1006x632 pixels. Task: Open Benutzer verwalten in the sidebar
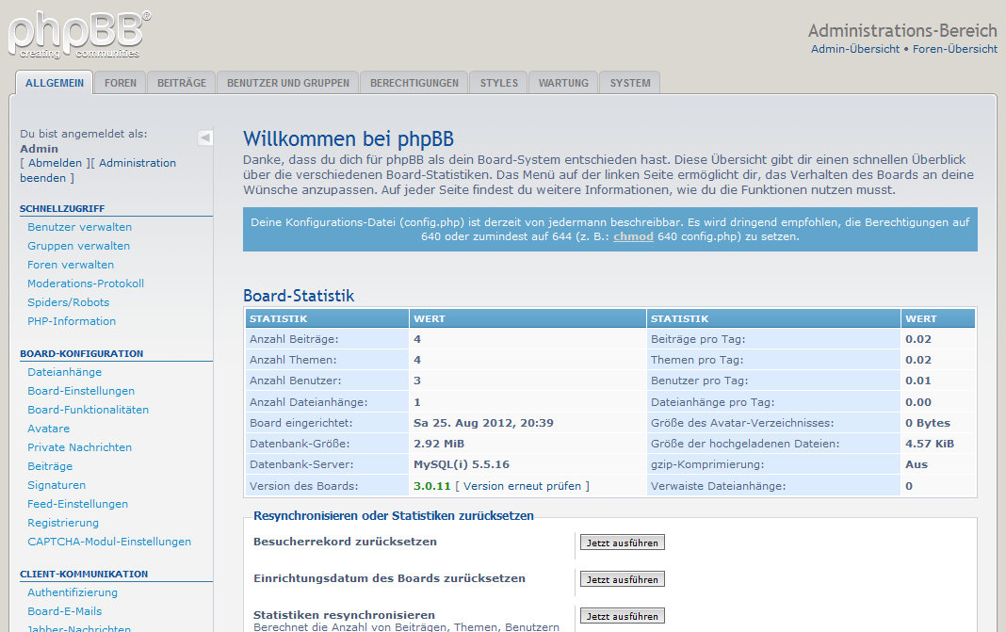click(x=80, y=227)
